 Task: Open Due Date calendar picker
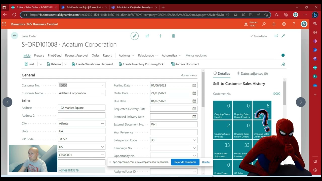194,101
